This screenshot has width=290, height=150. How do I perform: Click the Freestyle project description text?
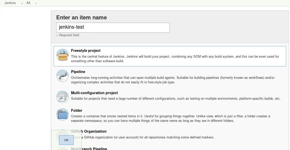tap(175, 59)
